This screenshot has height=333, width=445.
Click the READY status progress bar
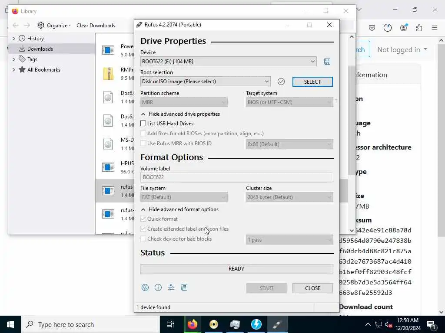[x=237, y=269]
